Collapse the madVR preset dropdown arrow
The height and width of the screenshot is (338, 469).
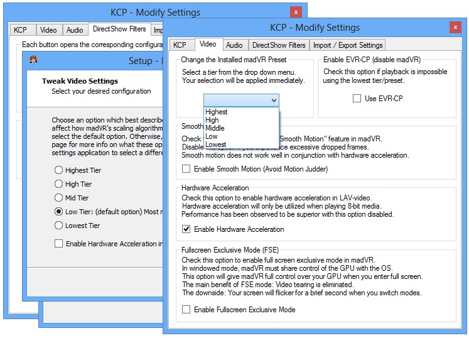(273, 100)
